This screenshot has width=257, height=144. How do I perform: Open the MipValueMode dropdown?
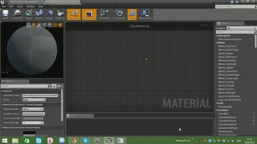[33, 109]
